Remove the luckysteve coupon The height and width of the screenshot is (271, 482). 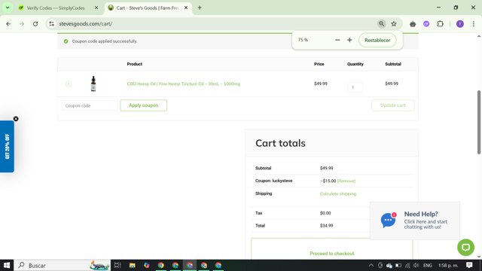point(346,181)
